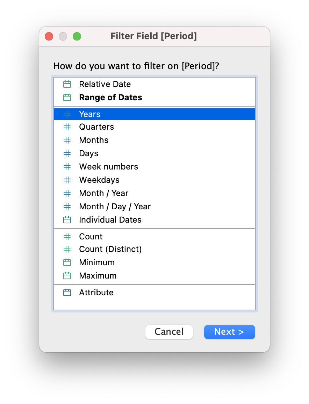This screenshot has width=309, height=404.
Task: Choose Month / Day / Year option
Action: (x=115, y=207)
